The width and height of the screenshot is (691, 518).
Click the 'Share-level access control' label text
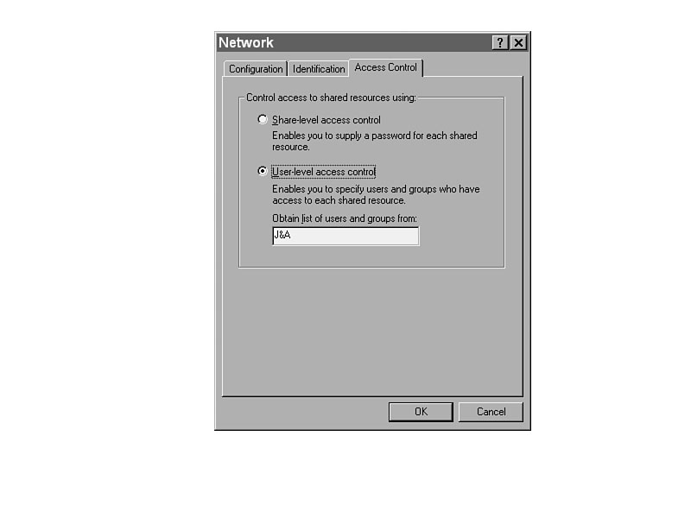tap(326, 120)
